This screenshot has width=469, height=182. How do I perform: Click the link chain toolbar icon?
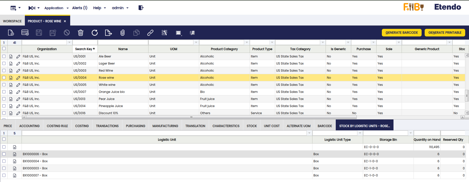click(150, 33)
